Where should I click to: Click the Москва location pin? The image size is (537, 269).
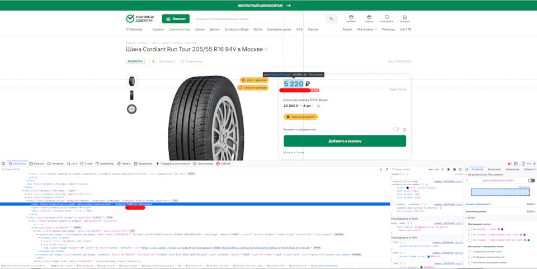(x=128, y=30)
